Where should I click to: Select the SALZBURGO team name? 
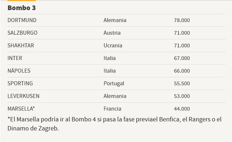coord(22,33)
